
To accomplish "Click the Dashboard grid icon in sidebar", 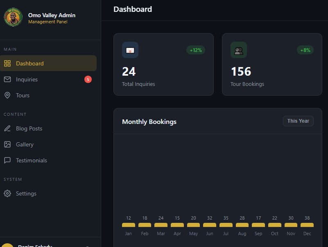I will click(x=7, y=63).
